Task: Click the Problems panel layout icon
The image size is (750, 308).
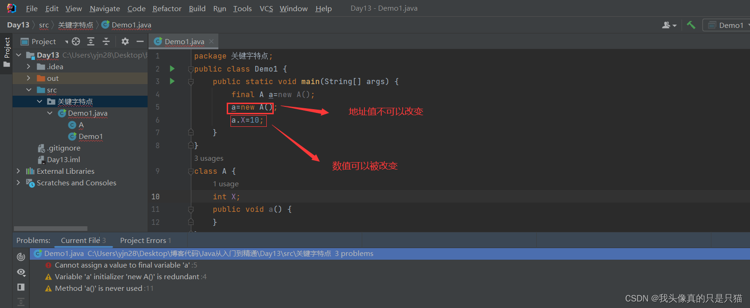Action: coord(21,287)
